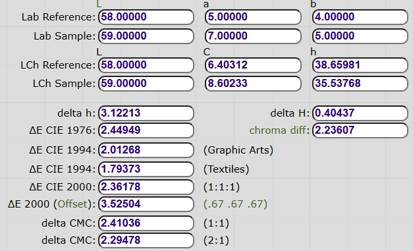
Task: Click the ΔE CIE 1994 Textiles field
Action: [146, 169]
